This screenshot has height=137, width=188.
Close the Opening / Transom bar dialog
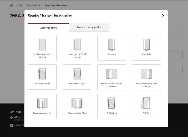point(163,15)
